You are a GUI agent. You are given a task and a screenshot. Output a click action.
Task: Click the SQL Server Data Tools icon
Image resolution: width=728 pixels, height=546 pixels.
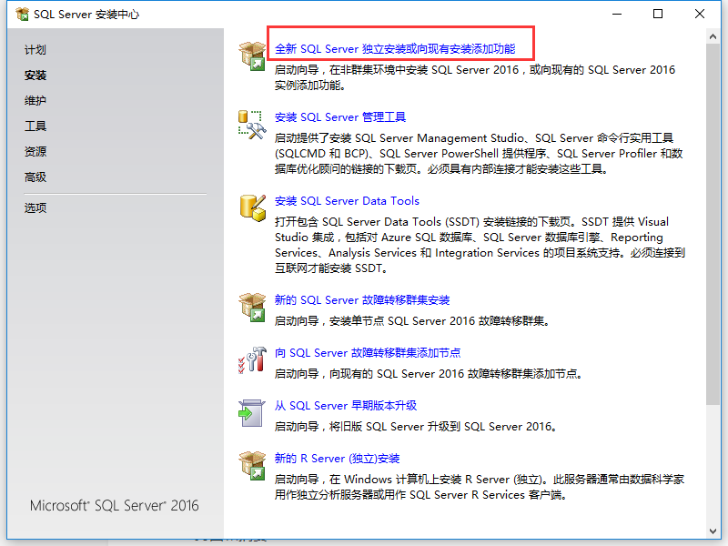(x=253, y=208)
